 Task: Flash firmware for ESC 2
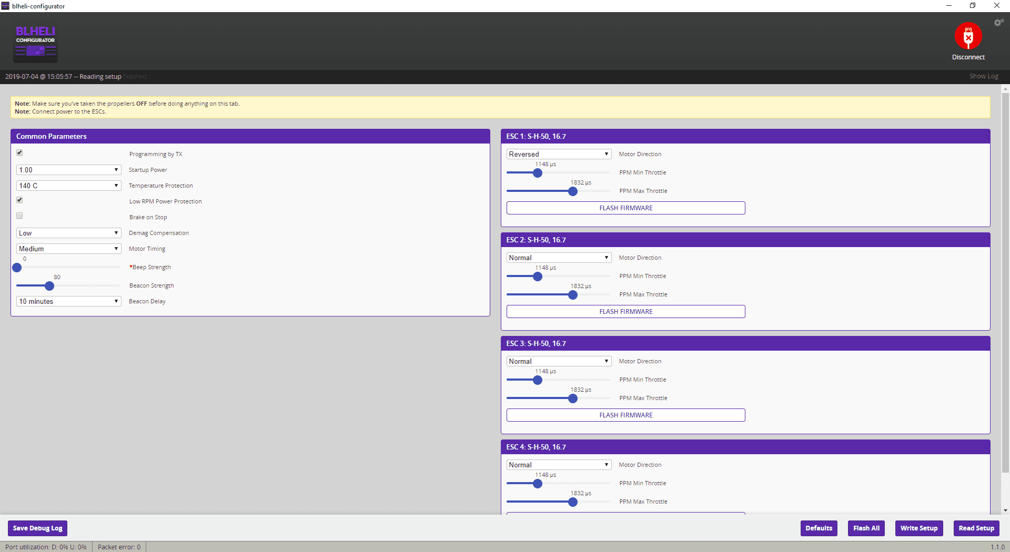pos(625,312)
